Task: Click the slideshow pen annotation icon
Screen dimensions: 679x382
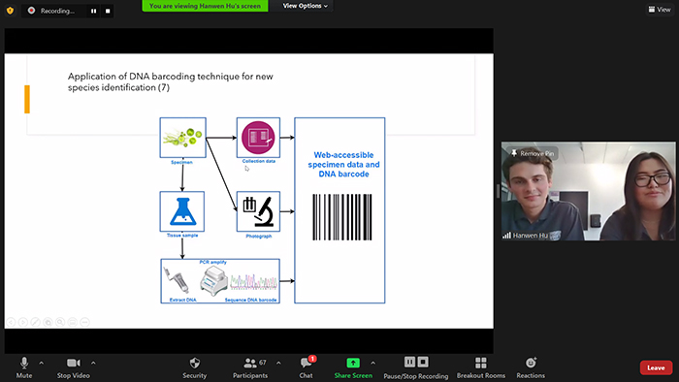Action: coord(36,322)
